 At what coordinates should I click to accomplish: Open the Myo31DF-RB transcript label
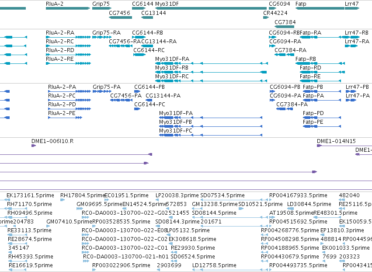pyautogui.click(x=172, y=68)
